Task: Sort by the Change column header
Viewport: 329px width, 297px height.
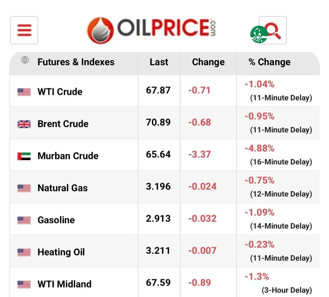Action: pyautogui.click(x=208, y=62)
